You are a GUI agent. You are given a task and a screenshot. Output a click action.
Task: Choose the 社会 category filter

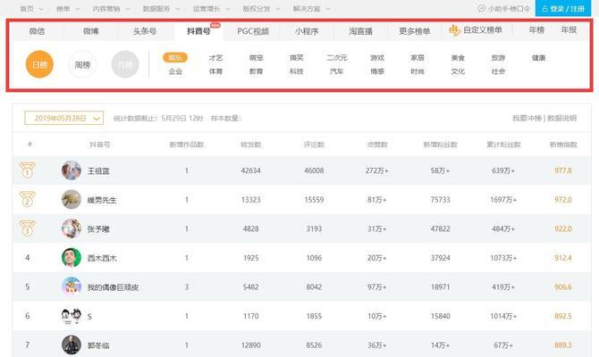(498, 71)
